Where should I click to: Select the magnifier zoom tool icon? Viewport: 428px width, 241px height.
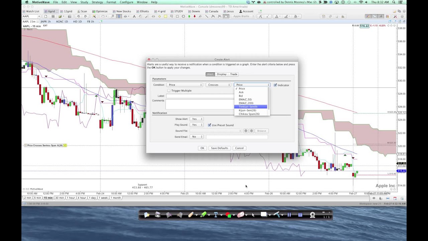pyautogui.click(x=112, y=16)
